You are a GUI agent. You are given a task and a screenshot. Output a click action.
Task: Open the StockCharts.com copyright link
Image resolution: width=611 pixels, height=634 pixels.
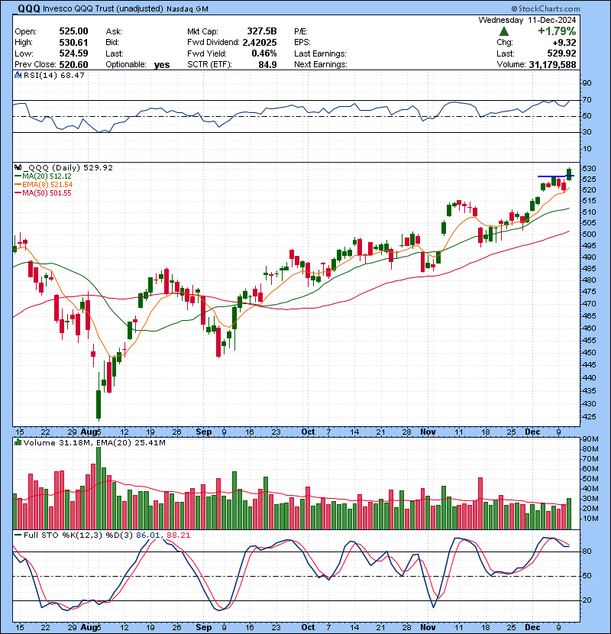(x=545, y=8)
